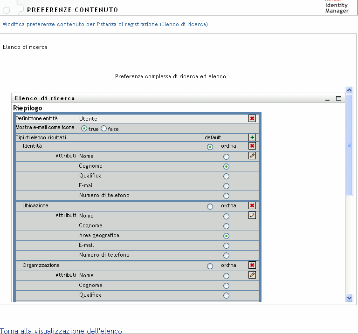Sort Ubicazione list by Area geografica
Screen dimensions: 358x334
(x=226, y=236)
